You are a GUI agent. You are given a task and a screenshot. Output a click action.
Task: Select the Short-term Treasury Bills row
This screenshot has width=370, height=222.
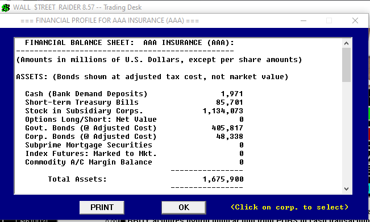134,102
